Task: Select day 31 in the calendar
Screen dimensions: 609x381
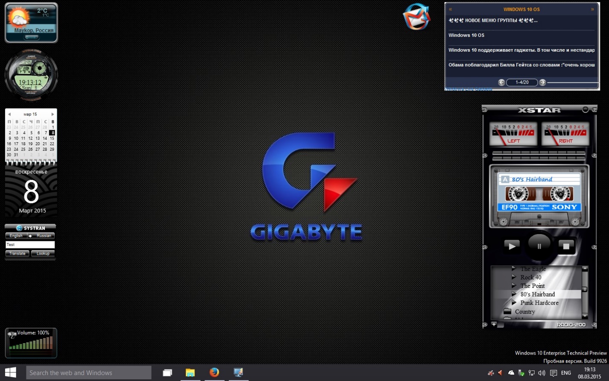Action: (x=16, y=155)
